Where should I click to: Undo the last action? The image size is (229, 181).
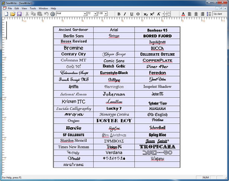click(46, 14)
